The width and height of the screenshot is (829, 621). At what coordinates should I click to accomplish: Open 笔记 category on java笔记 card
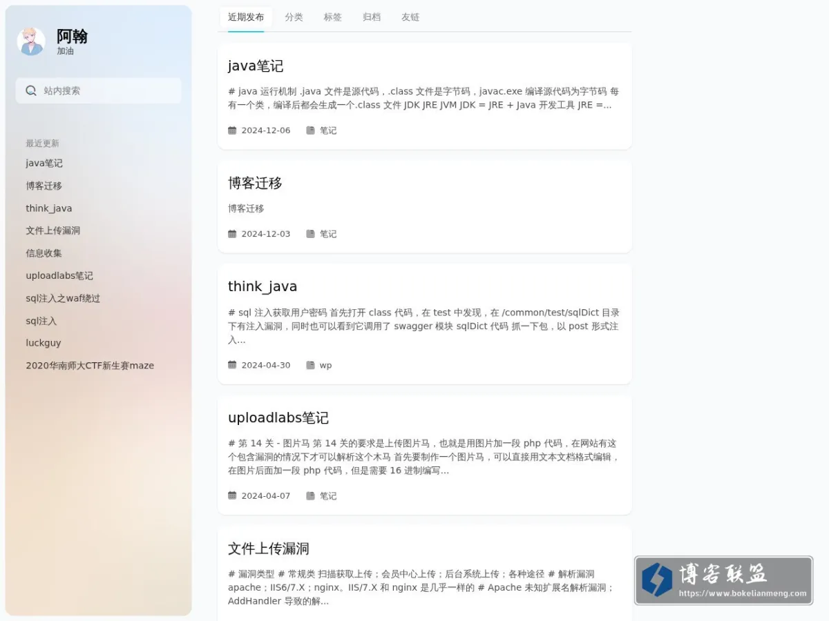pyautogui.click(x=328, y=130)
